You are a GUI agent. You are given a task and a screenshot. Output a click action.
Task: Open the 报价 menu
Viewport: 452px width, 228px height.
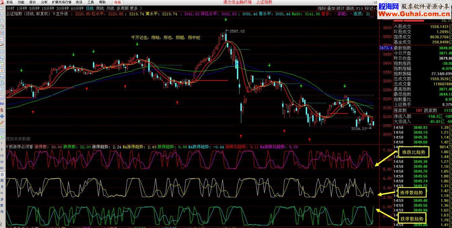click(x=33, y=2)
